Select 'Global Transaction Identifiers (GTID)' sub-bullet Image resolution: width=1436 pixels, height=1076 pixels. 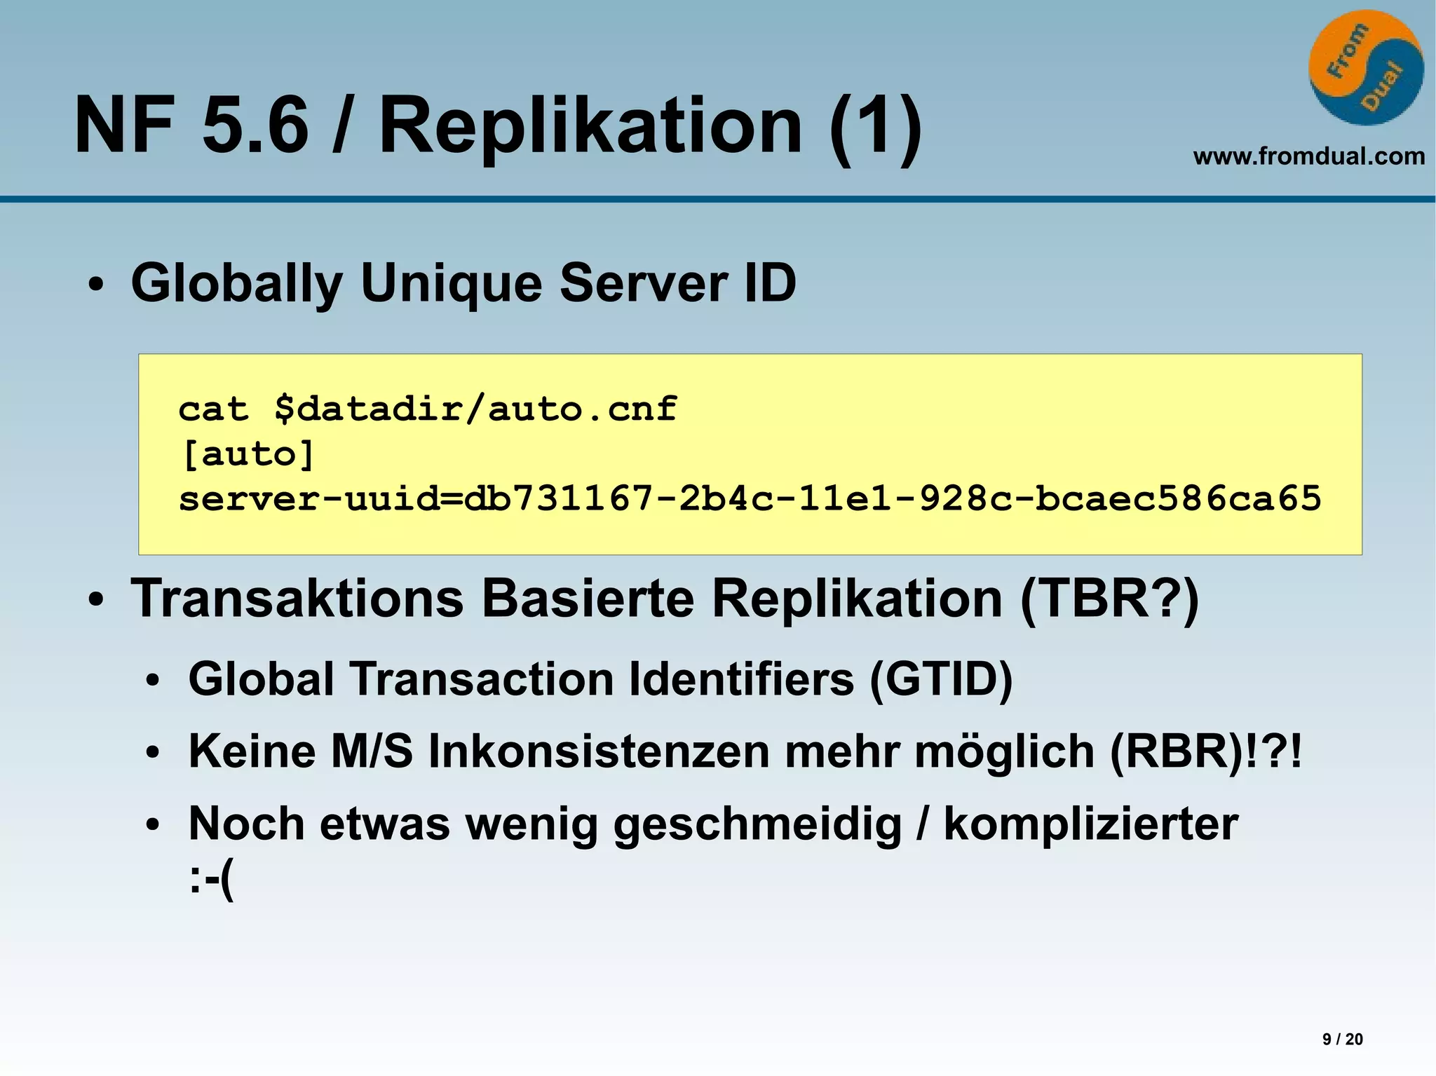point(601,679)
